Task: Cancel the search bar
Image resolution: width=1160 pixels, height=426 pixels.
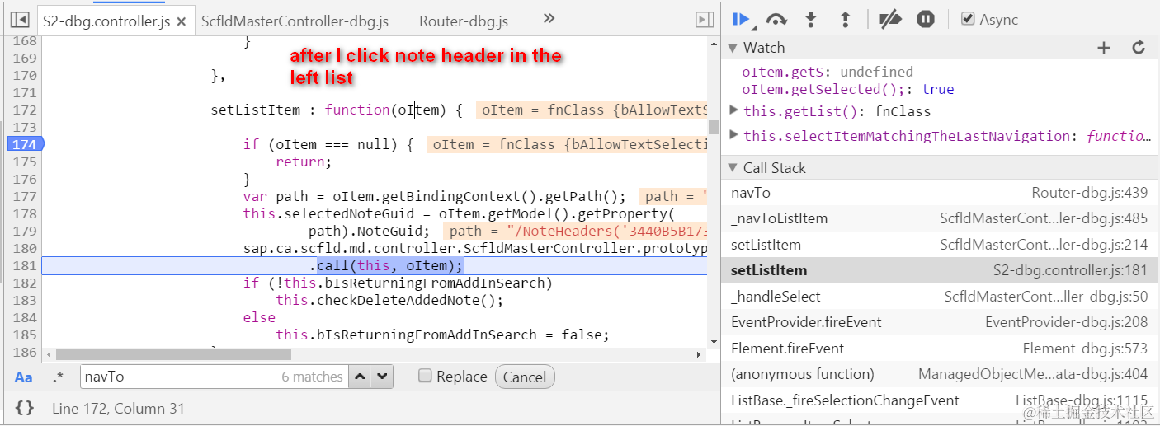Action: [525, 377]
